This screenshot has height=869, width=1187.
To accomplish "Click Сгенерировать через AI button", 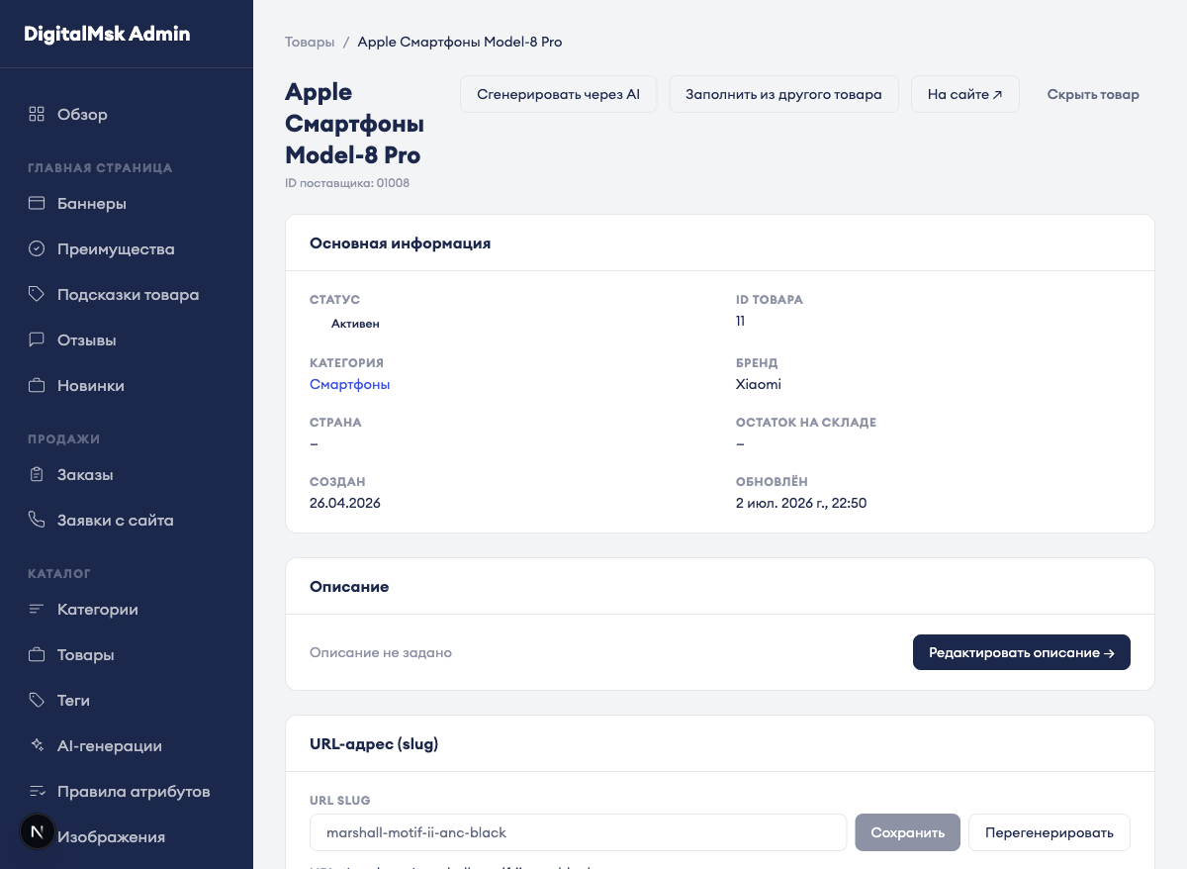I will click(x=559, y=95).
